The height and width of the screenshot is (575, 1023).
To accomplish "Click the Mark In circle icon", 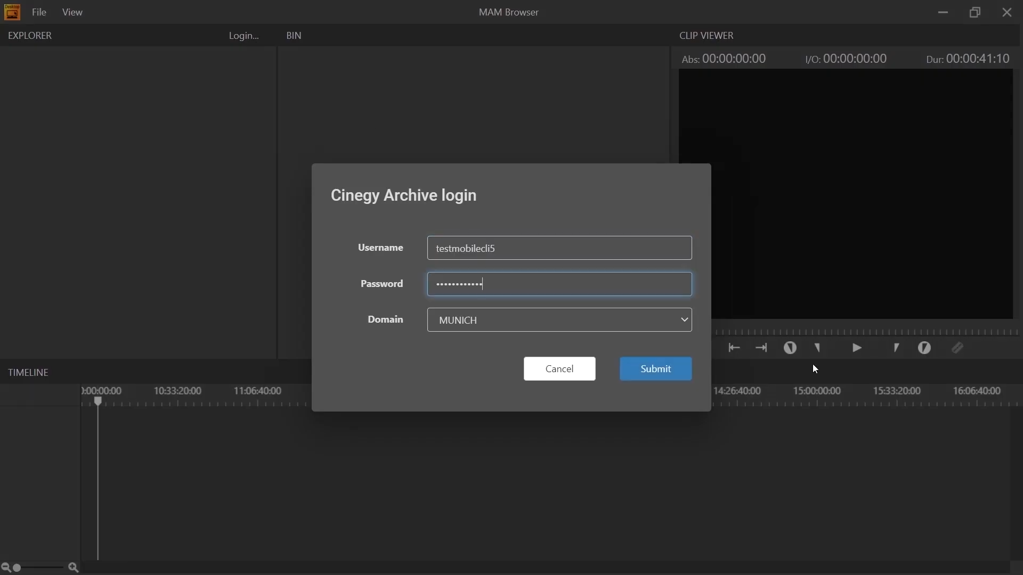I will click(x=790, y=348).
